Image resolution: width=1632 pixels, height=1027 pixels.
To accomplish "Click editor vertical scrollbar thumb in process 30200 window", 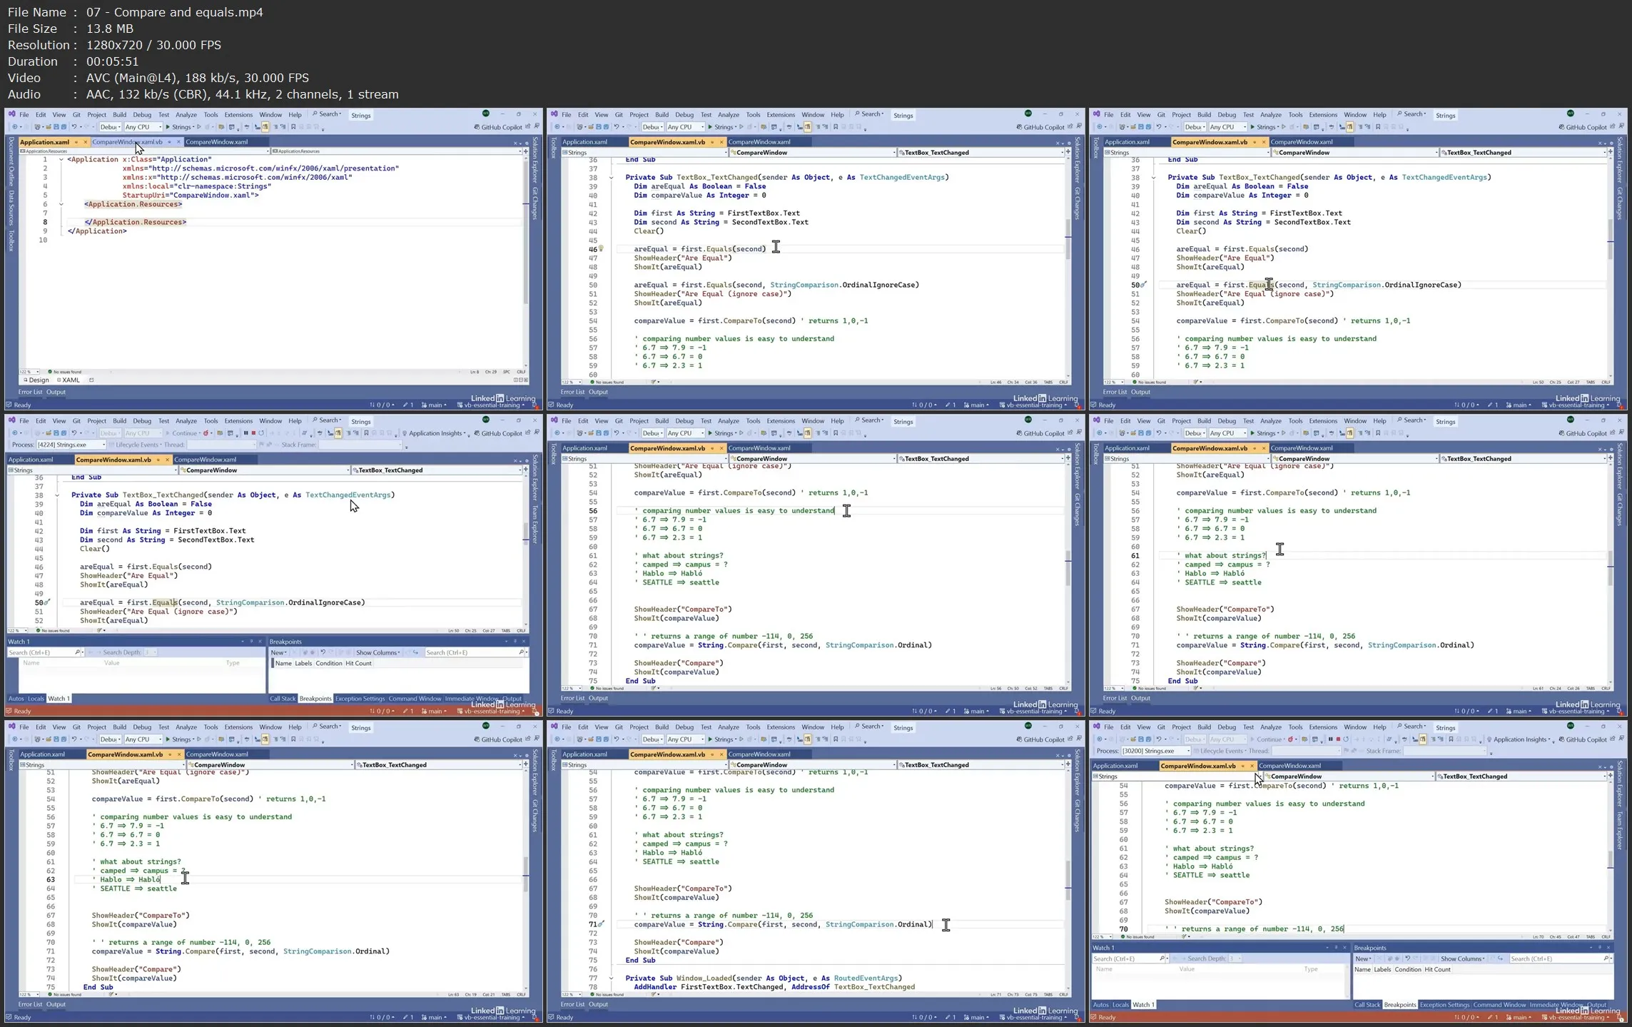I will (x=1611, y=859).
